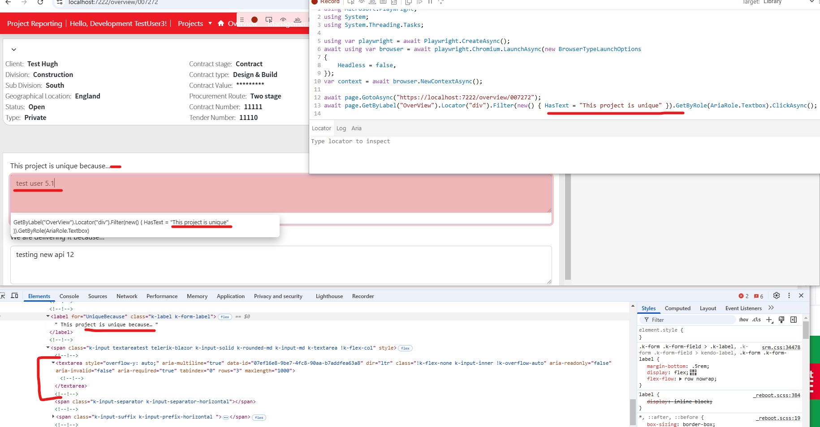
Task: Switch to the Log tab in inspector
Action: click(x=341, y=128)
